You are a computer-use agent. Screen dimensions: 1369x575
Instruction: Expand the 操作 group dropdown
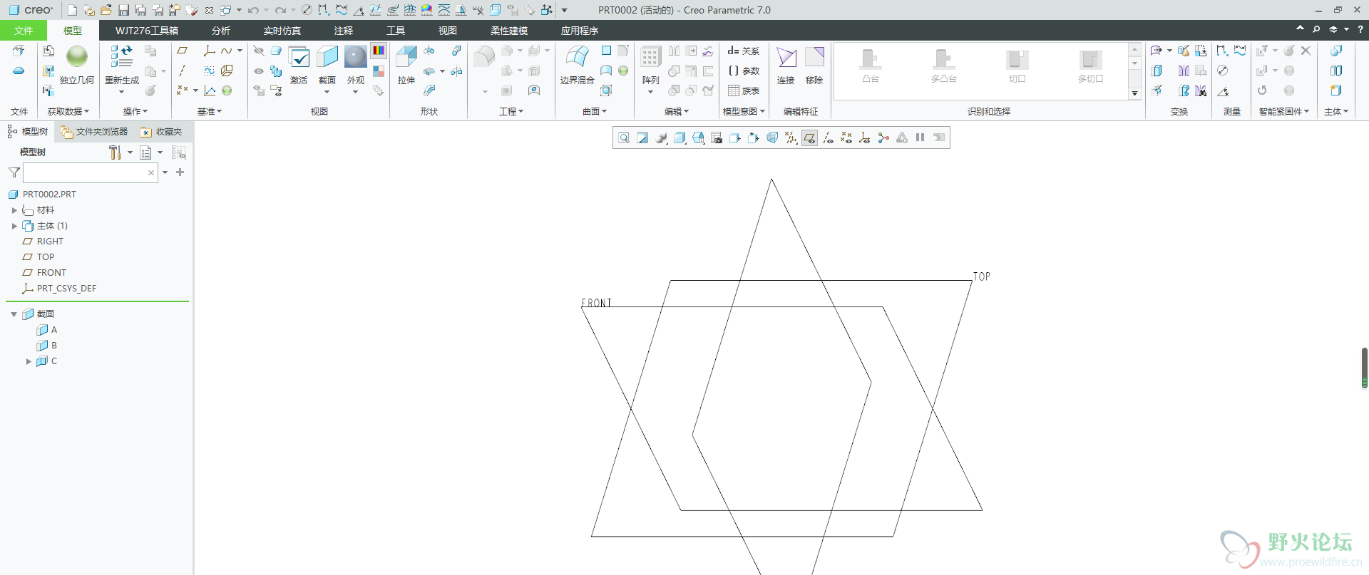pos(135,111)
